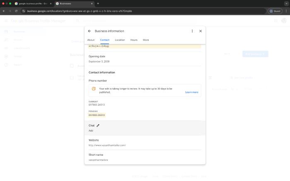Screen dimensions: 290x181
Task: Open the Chrome three-dot menu
Action: pyautogui.click(x=286, y=11)
